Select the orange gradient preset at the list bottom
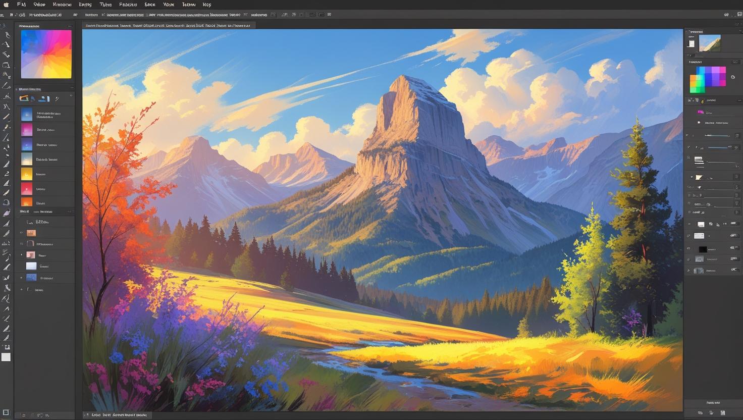The width and height of the screenshot is (743, 420). click(x=27, y=202)
